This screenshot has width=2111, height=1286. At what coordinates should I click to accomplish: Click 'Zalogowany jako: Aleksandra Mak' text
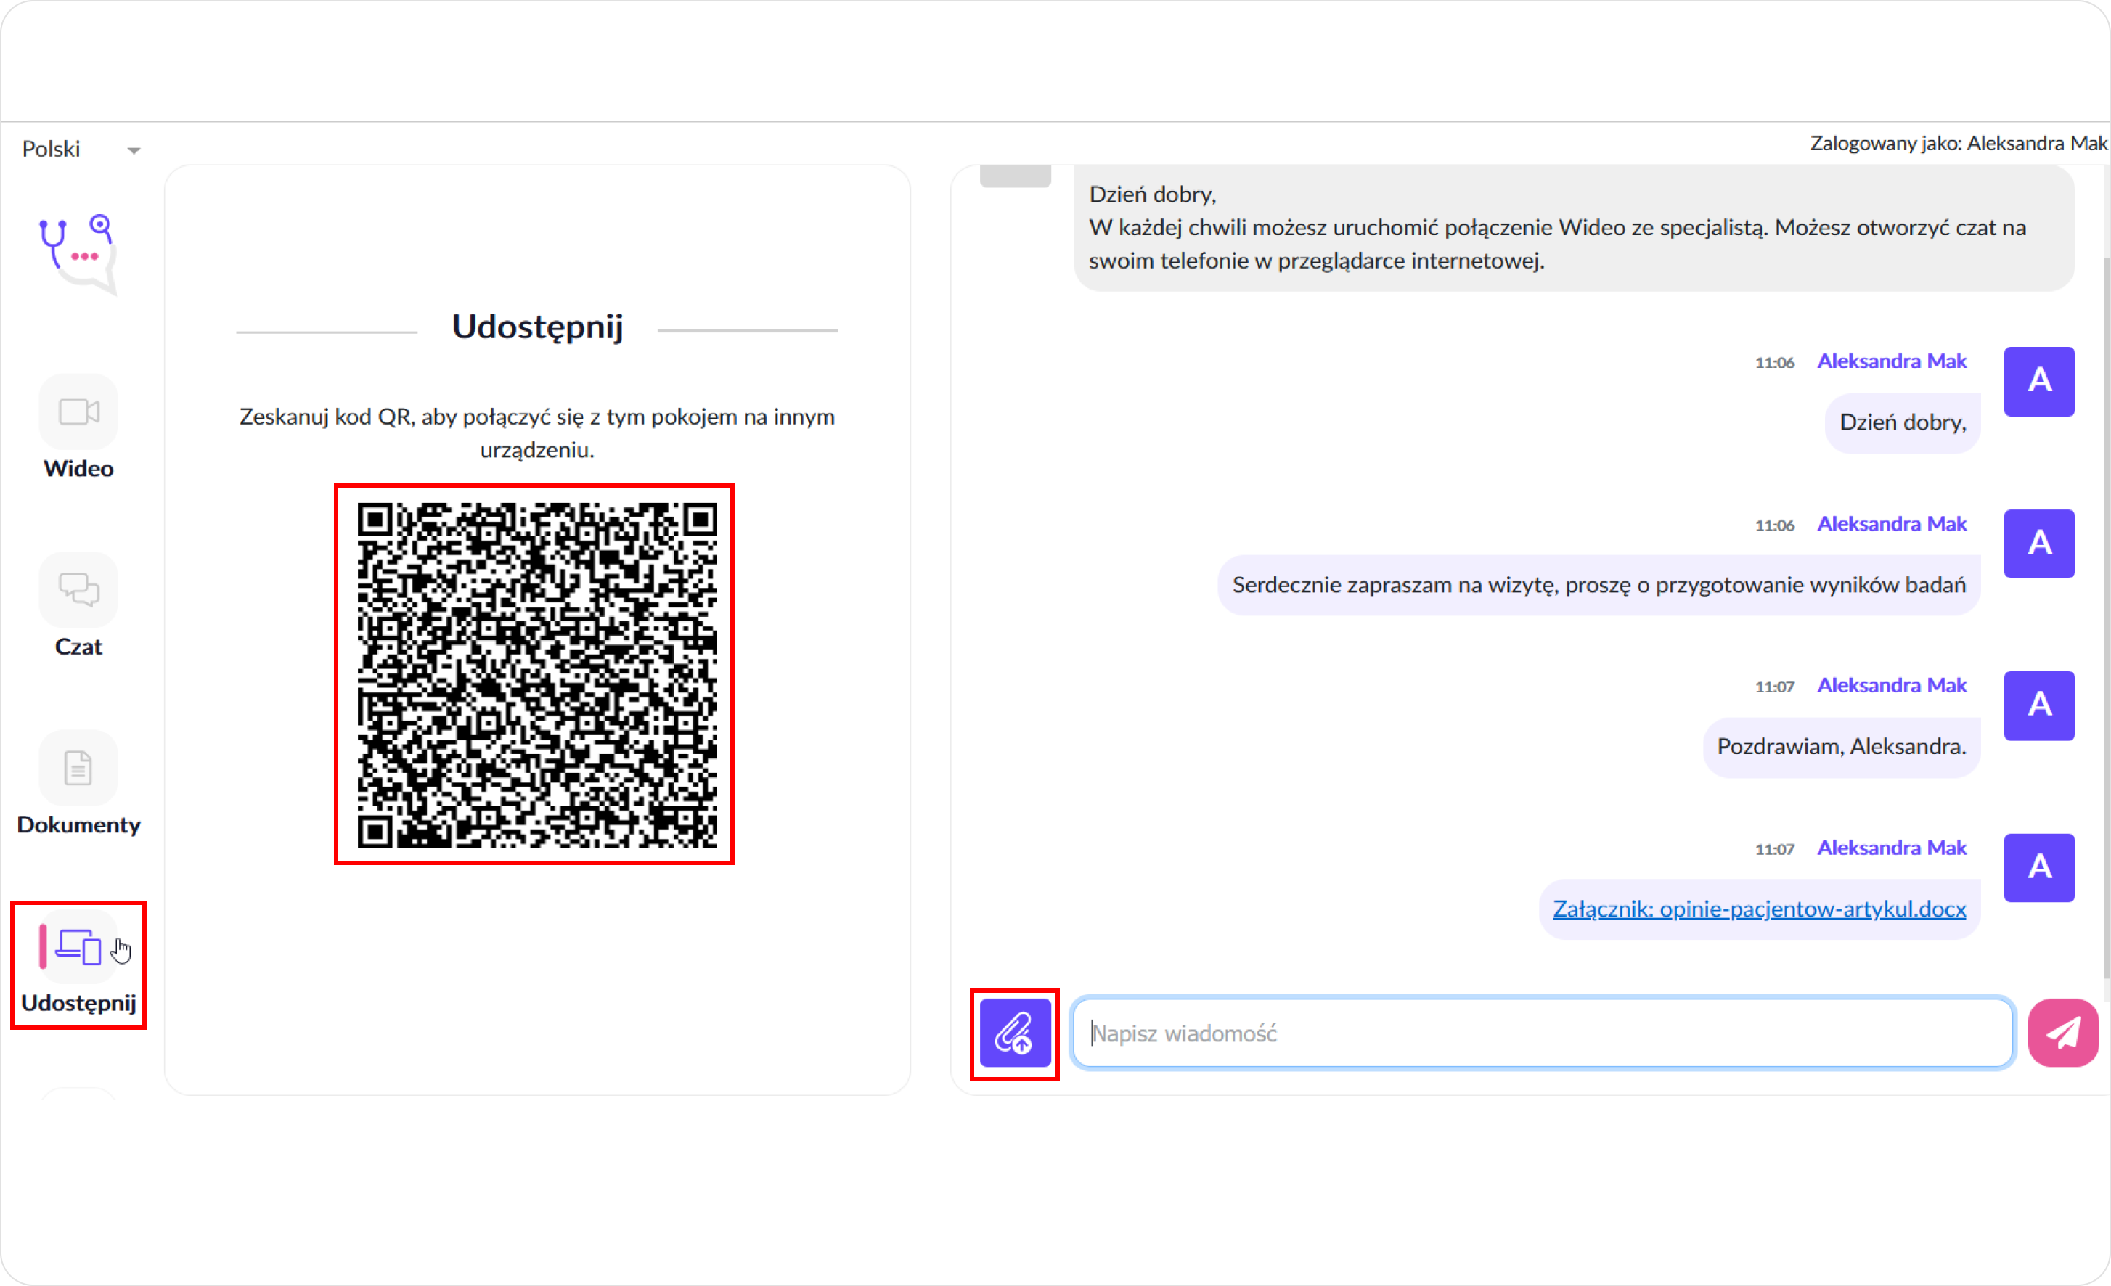coord(1959,143)
